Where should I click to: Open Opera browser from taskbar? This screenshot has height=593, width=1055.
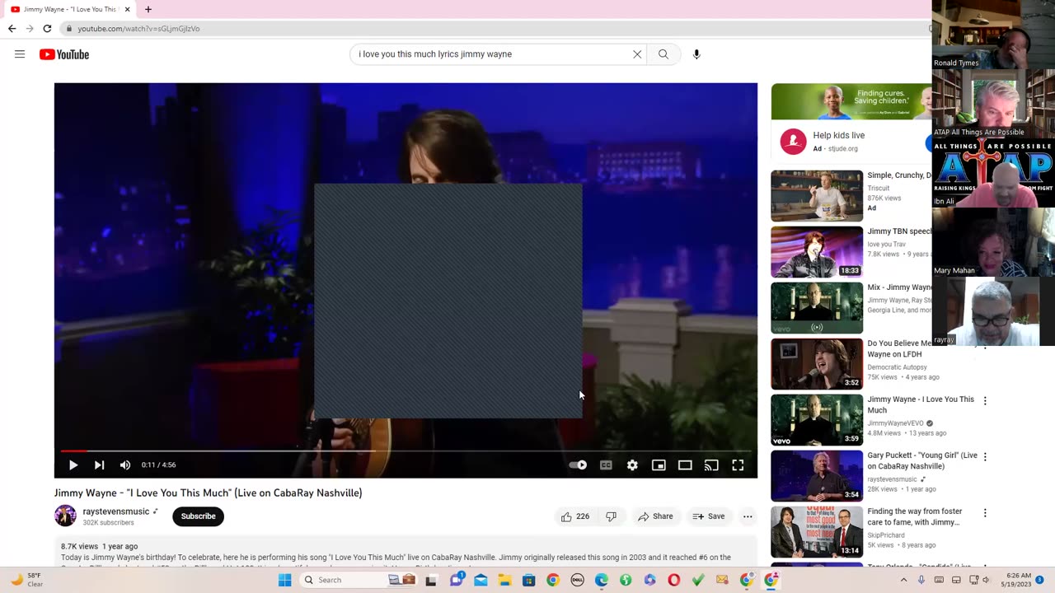click(674, 580)
